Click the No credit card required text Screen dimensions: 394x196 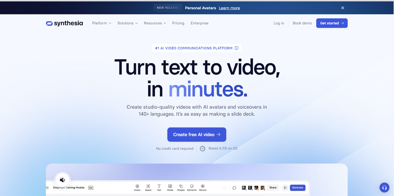coord(175,149)
